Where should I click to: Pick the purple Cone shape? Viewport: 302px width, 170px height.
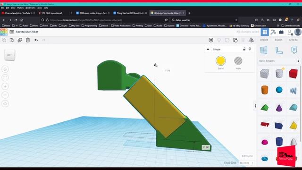279,108
